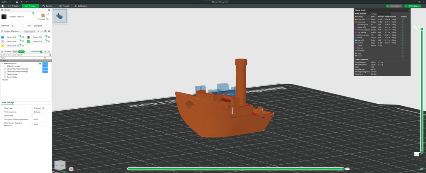Click the Textured PEI plate image

coord(43,16)
